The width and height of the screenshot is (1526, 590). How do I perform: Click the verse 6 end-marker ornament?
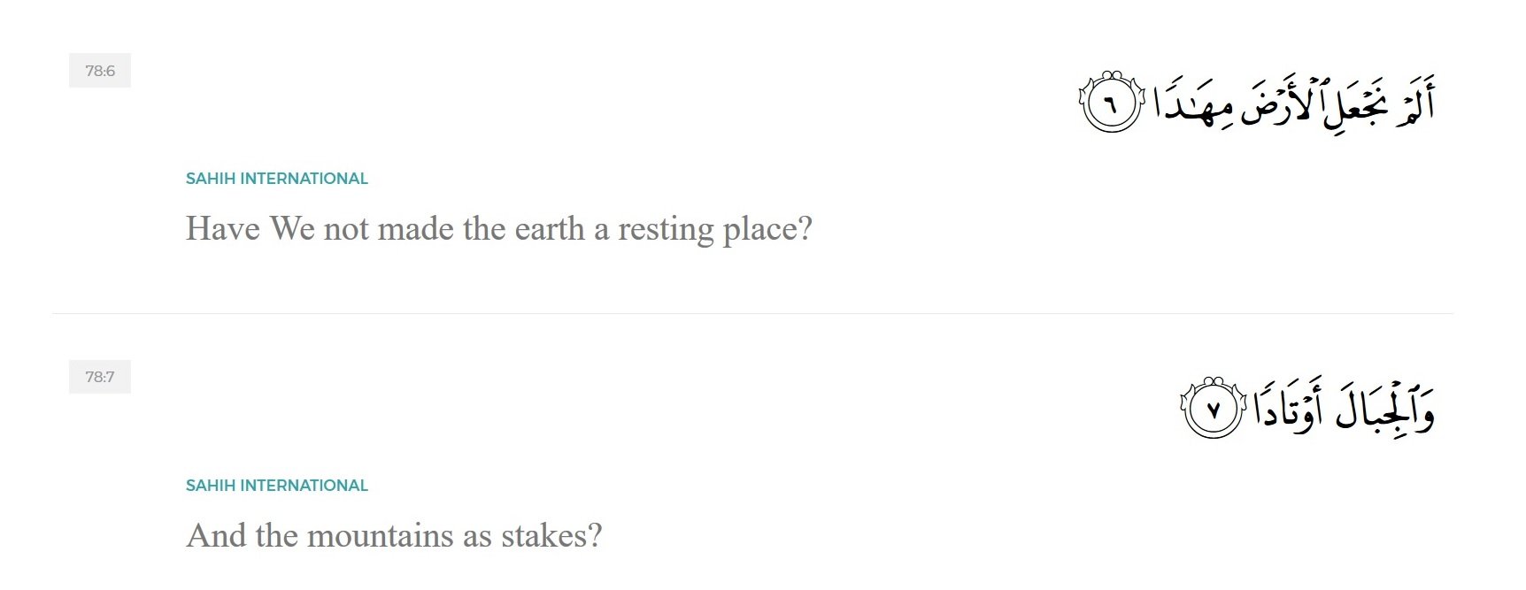[x=1112, y=103]
